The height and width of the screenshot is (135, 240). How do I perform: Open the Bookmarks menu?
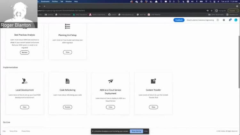[45, 2]
